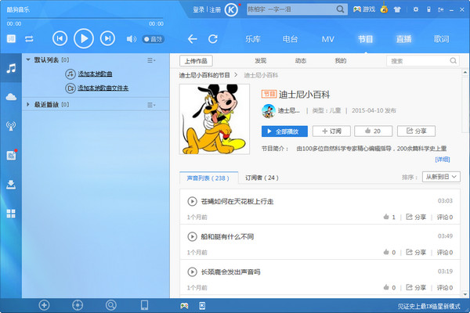Toggle the 音效 sound effect switch
The image size is (470, 313).
(152, 39)
